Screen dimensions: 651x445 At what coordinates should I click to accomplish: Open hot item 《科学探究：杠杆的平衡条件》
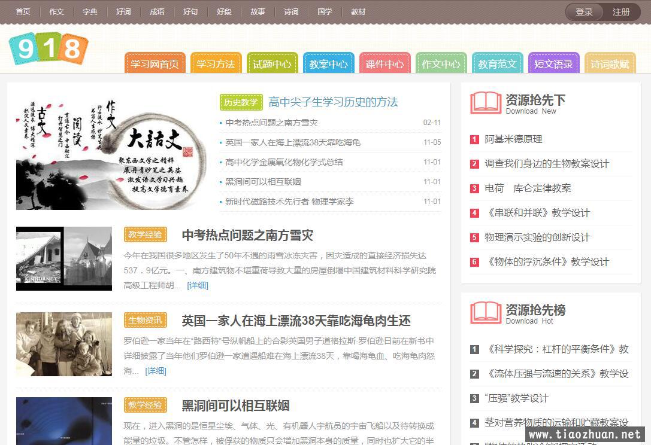pyautogui.click(x=557, y=349)
